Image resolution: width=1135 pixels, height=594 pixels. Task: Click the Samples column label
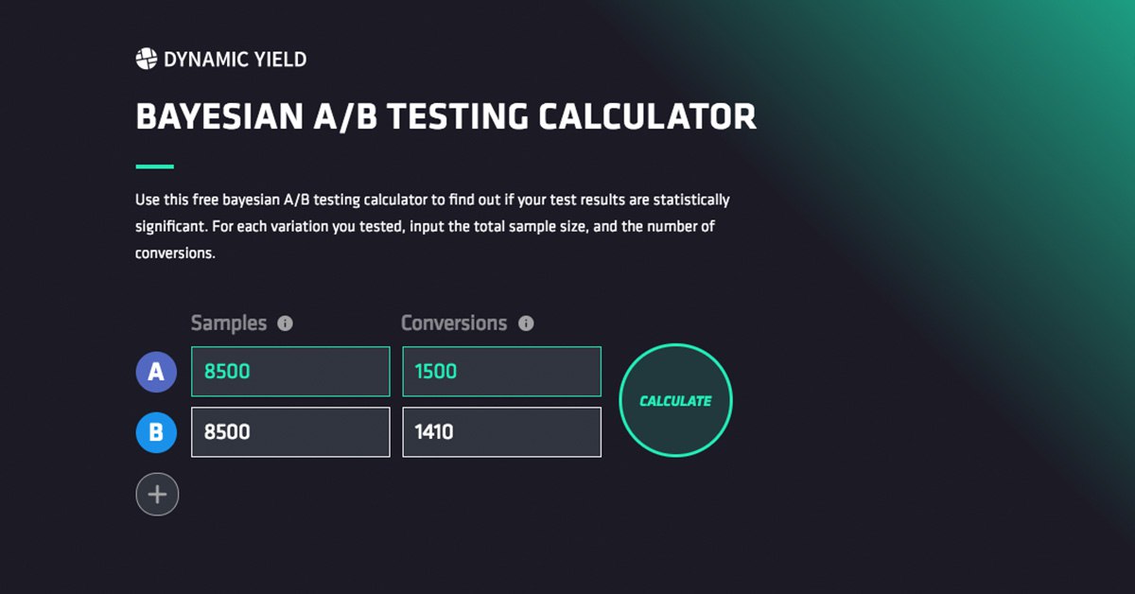click(x=229, y=323)
